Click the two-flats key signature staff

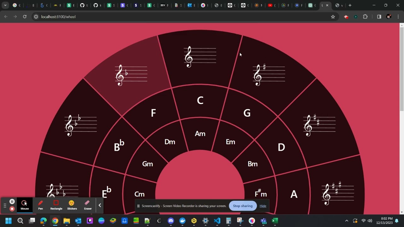(x=81, y=125)
